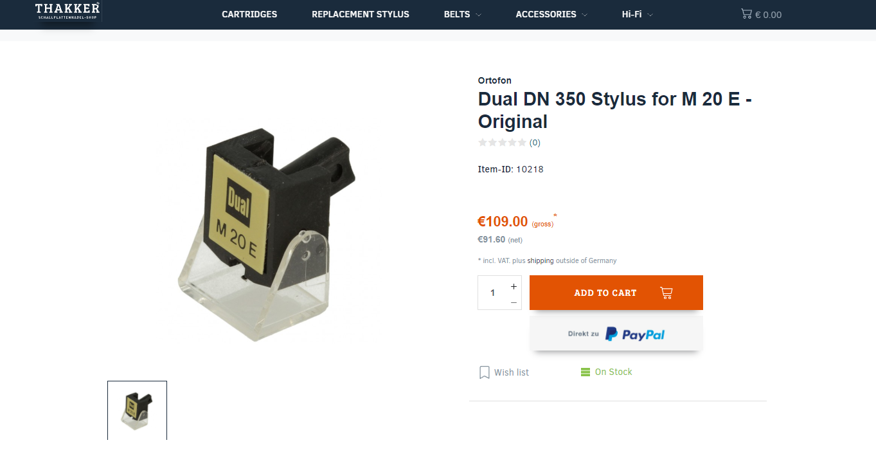Open the Cartridges menu item
Viewport: 876px width, 456px height.
[x=249, y=14]
